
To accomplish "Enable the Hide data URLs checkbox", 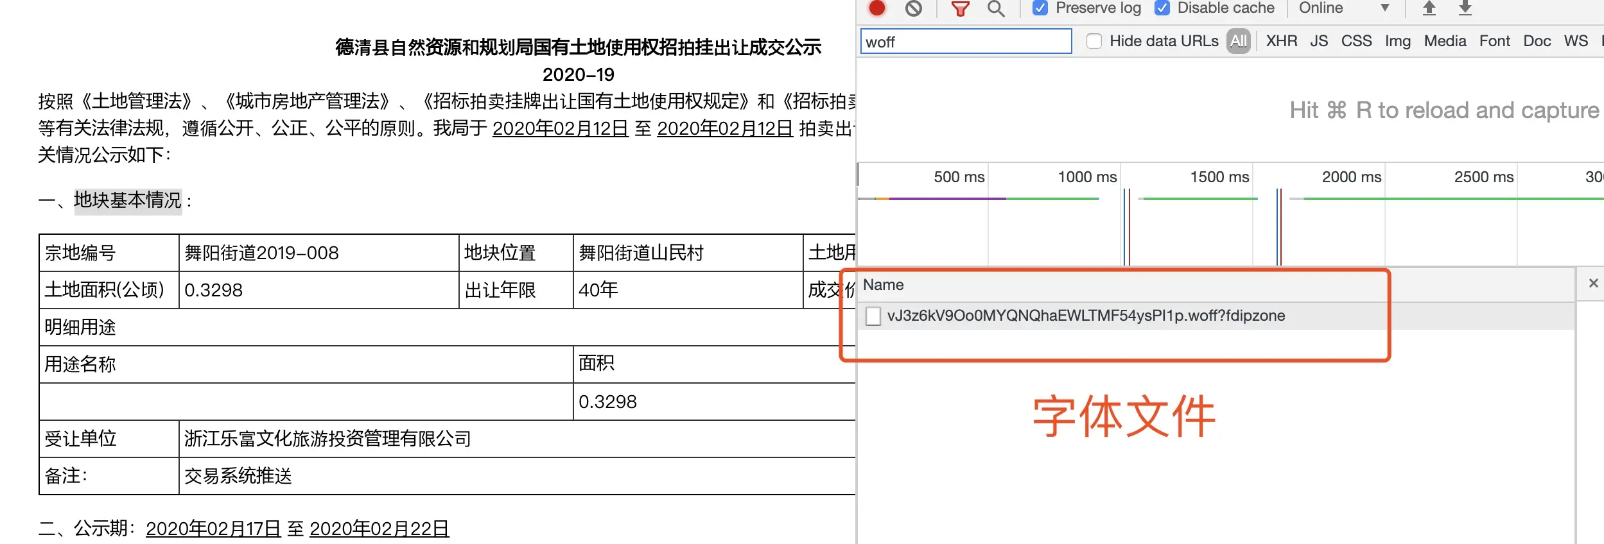I will click(x=1094, y=41).
